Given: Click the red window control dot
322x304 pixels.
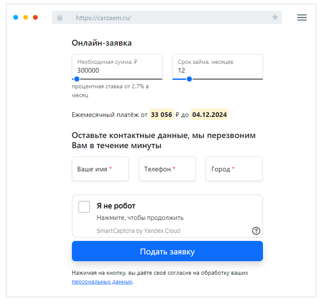Looking at the screenshot, I should tap(36, 18).
